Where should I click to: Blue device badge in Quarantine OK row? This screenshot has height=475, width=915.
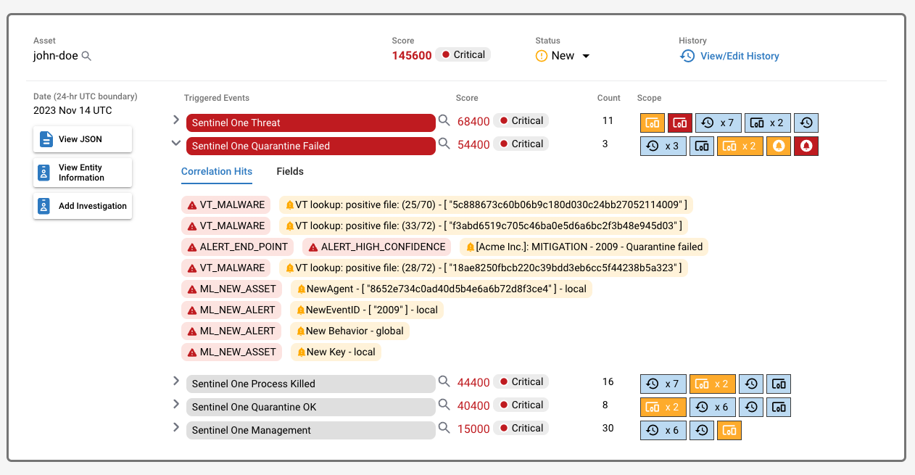click(x=779, y=407)
